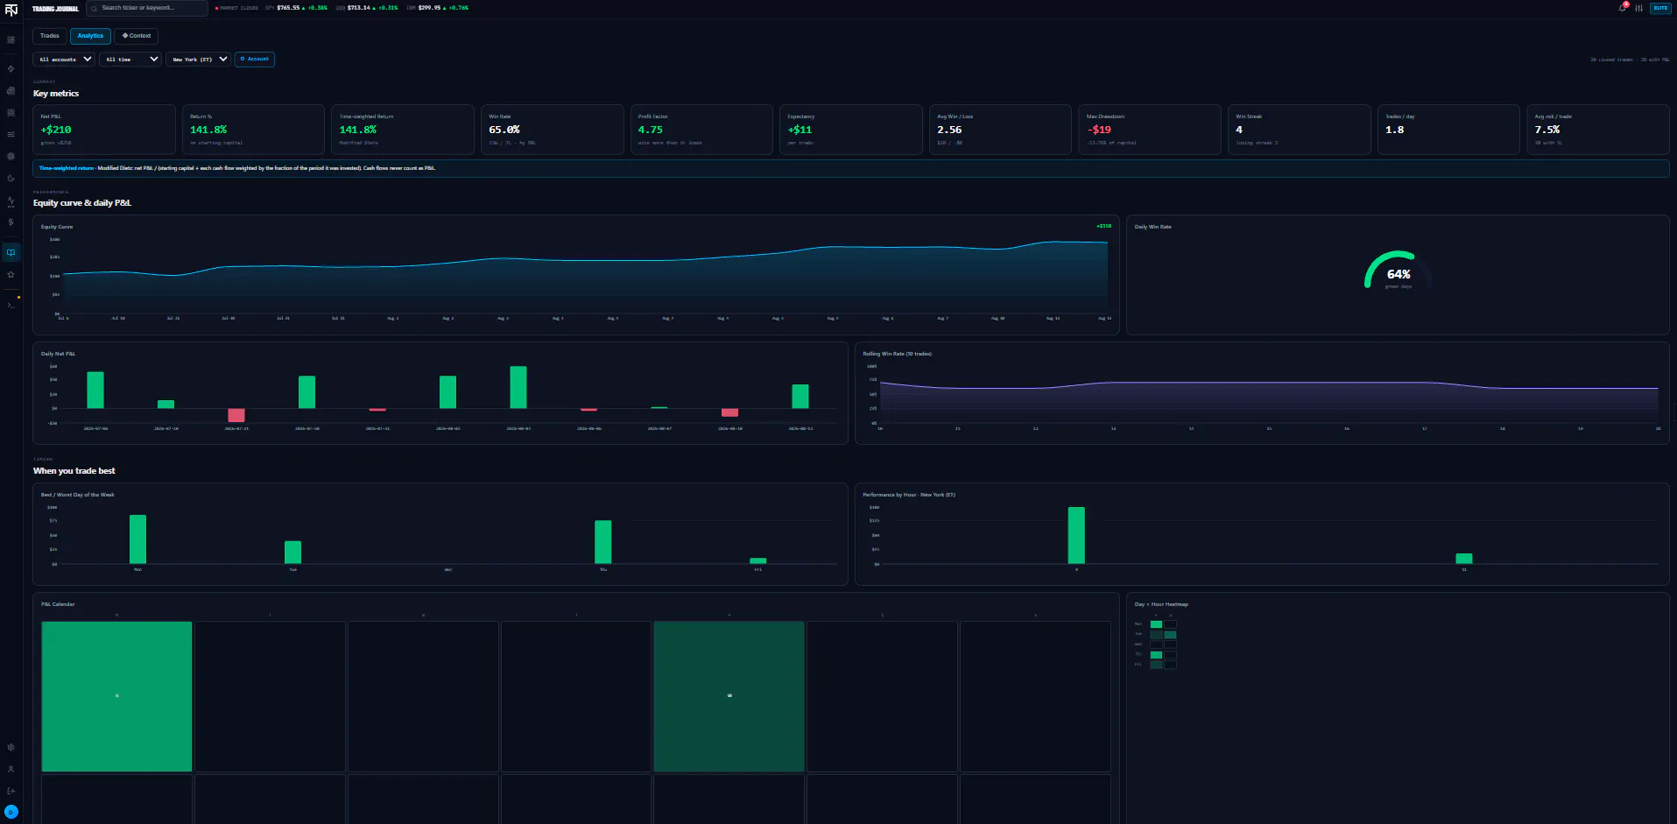Click the ELITE plan badge
This screenshot has width=1677, height=824.
[1660, 8]
